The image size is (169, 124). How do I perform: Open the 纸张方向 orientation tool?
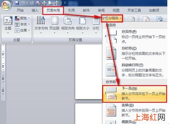(x=68, y=25)
